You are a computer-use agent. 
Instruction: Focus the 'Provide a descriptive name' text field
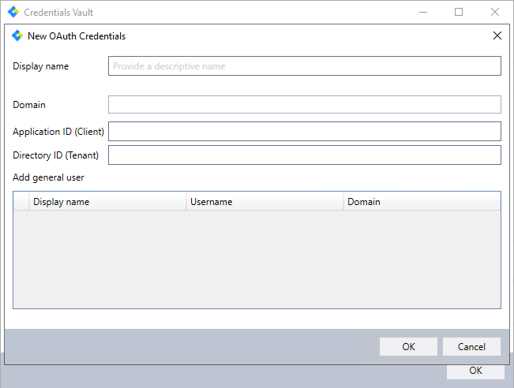click(304, 66)
